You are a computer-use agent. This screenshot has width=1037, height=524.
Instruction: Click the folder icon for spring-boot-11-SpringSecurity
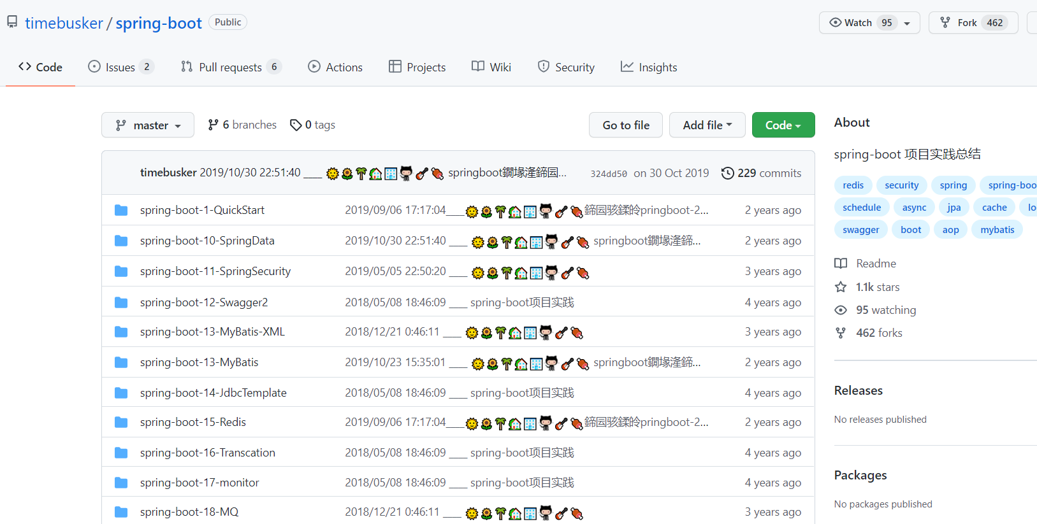[121, 271]
